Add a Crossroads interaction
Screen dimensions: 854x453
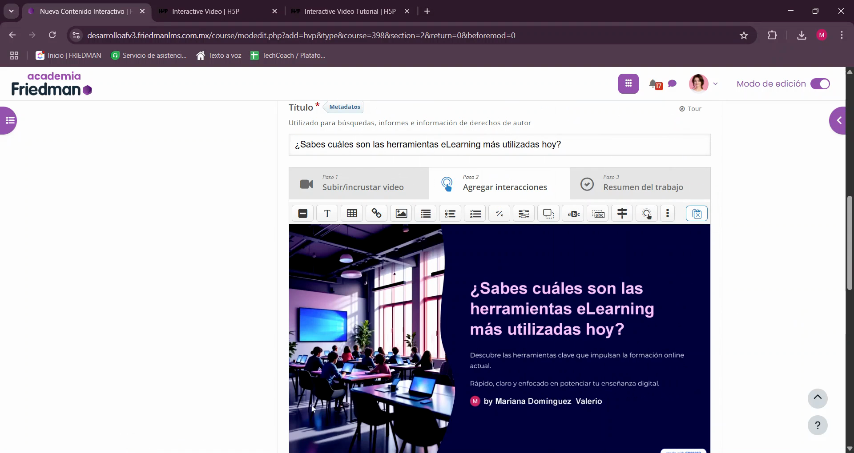pos(622,214)
